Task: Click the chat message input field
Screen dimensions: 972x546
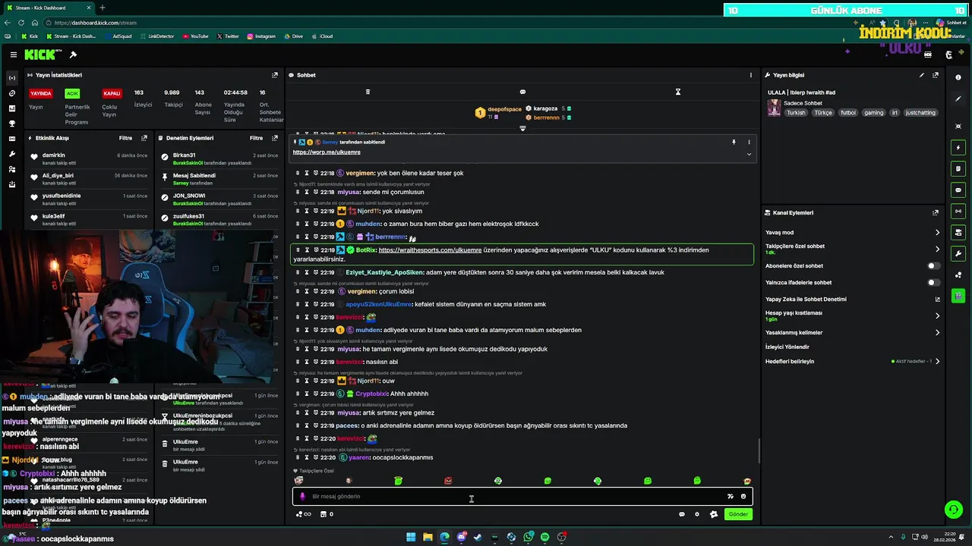Action: click(522, 497)
